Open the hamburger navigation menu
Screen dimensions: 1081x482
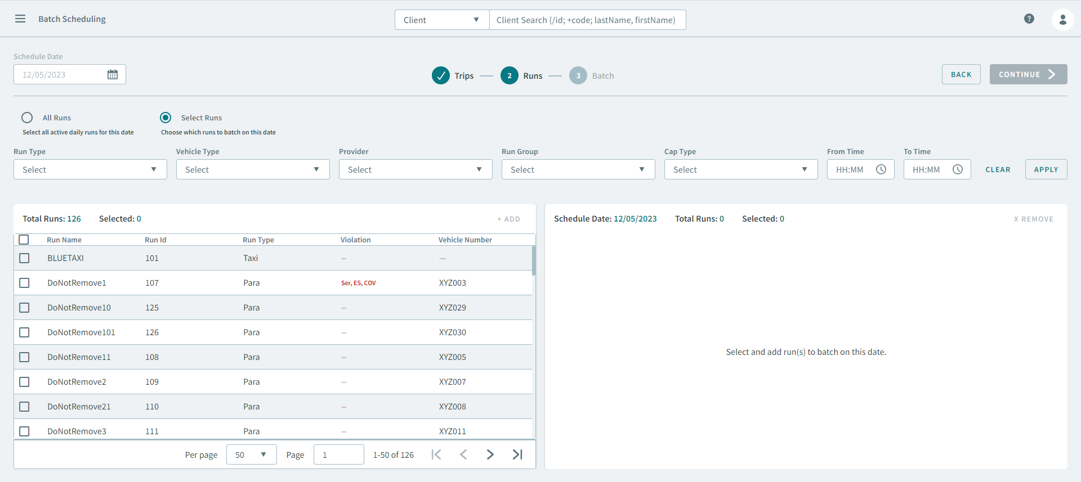click(20, 19)
